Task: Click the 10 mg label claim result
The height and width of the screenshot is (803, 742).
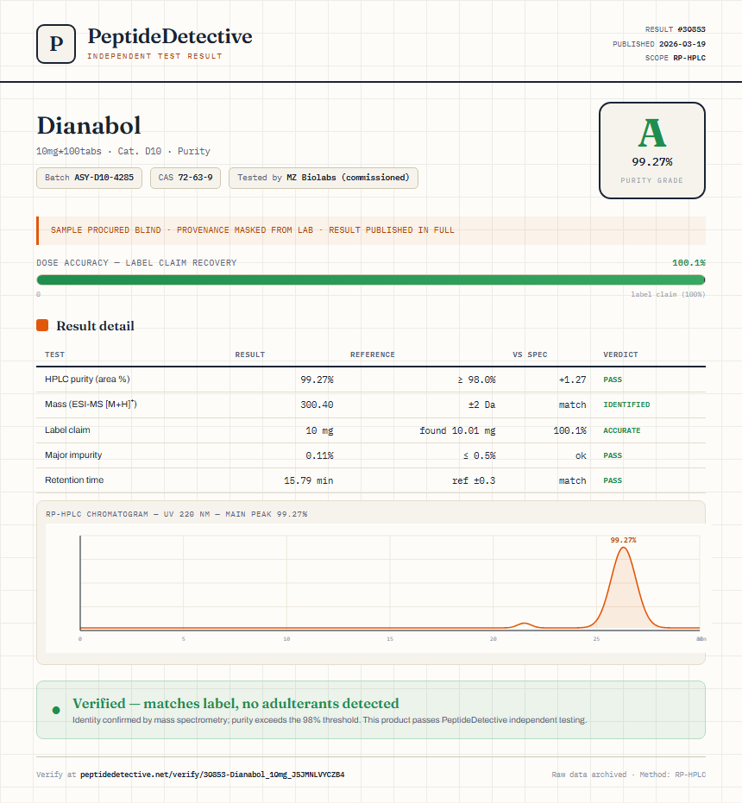Action: coord(319,430)
